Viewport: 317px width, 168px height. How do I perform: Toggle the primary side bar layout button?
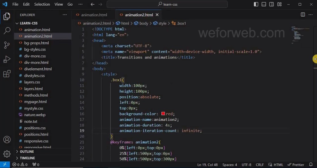[256, 4]
